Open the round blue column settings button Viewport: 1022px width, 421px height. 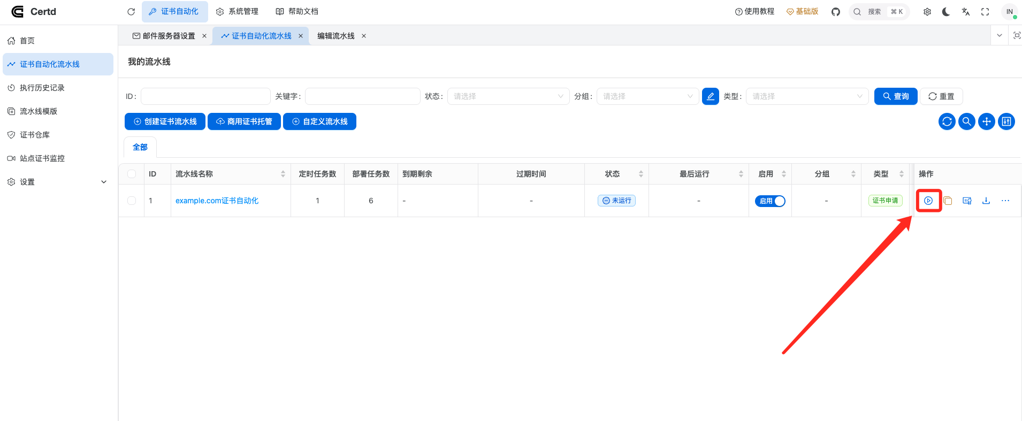1006,121
